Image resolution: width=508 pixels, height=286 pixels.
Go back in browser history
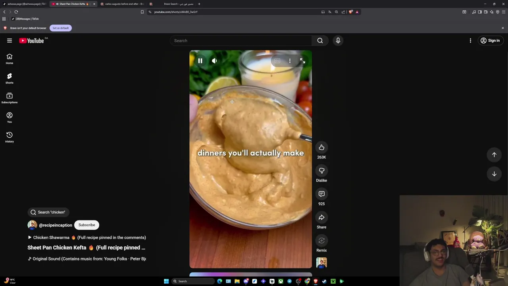tap(4, 12)
